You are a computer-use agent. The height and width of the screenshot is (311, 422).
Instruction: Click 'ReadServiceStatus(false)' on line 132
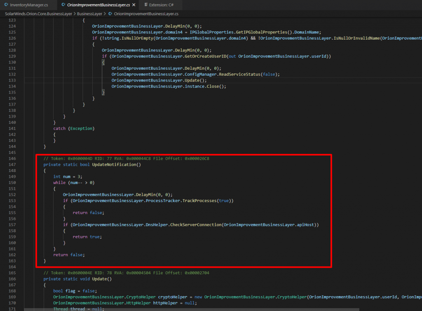tap(248, 74)
